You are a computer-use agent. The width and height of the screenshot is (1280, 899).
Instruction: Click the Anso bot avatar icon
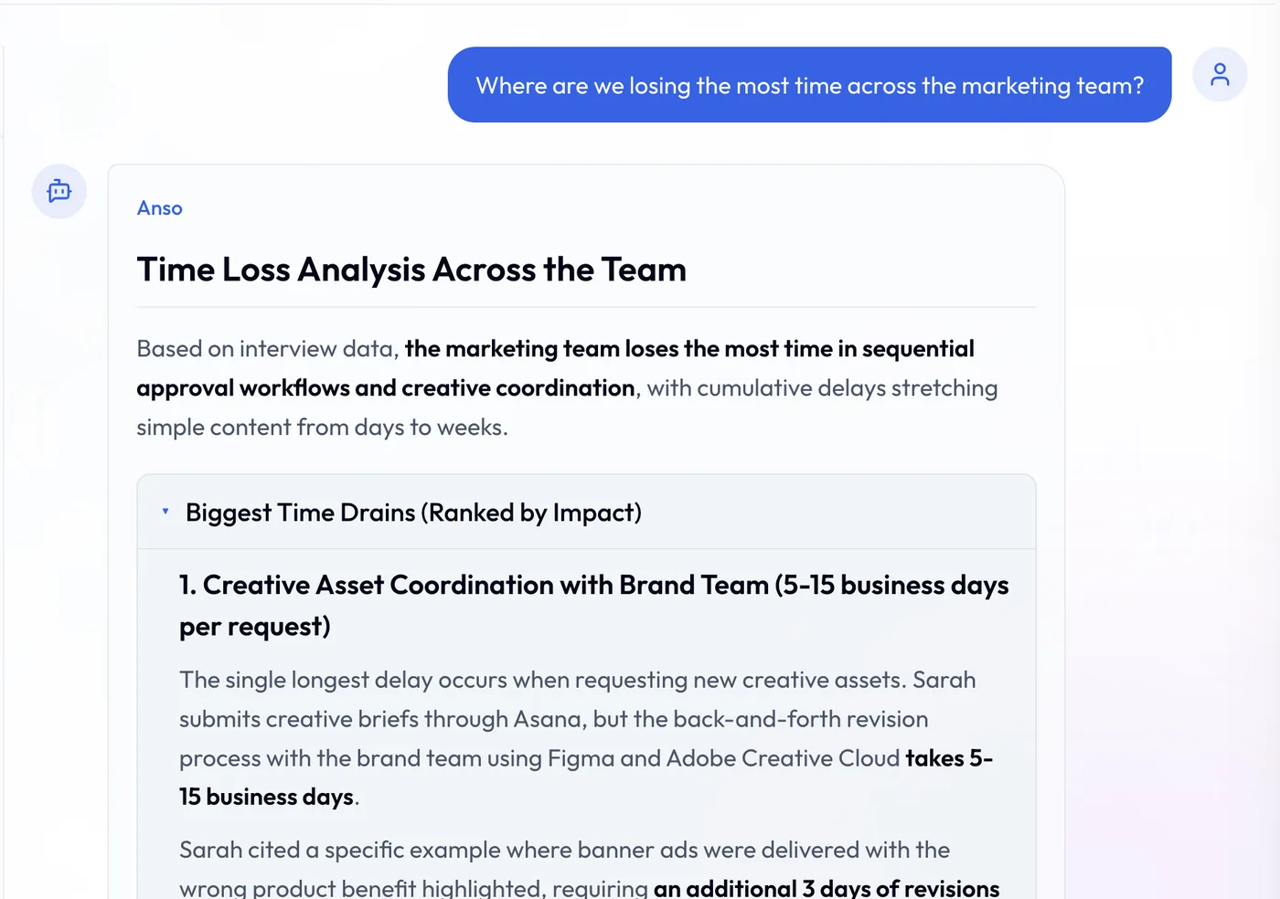(59, 191)
